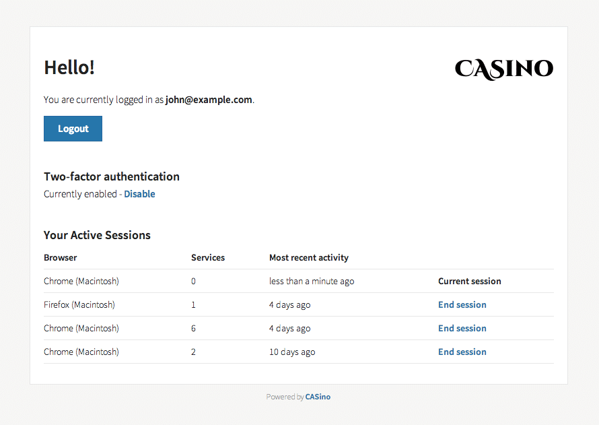Screen dimensions: 599x425
Task: End the Chrome session with 6 services
Action: 462,328
